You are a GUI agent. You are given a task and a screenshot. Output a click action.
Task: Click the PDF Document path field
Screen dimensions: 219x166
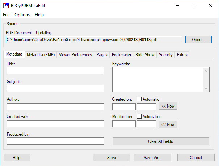[x=94, y=40]
